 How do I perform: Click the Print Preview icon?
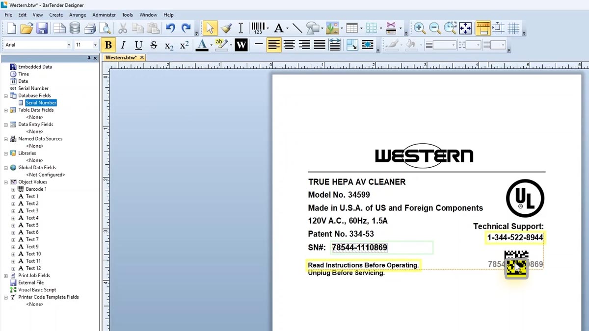click(x=105, y=28)
